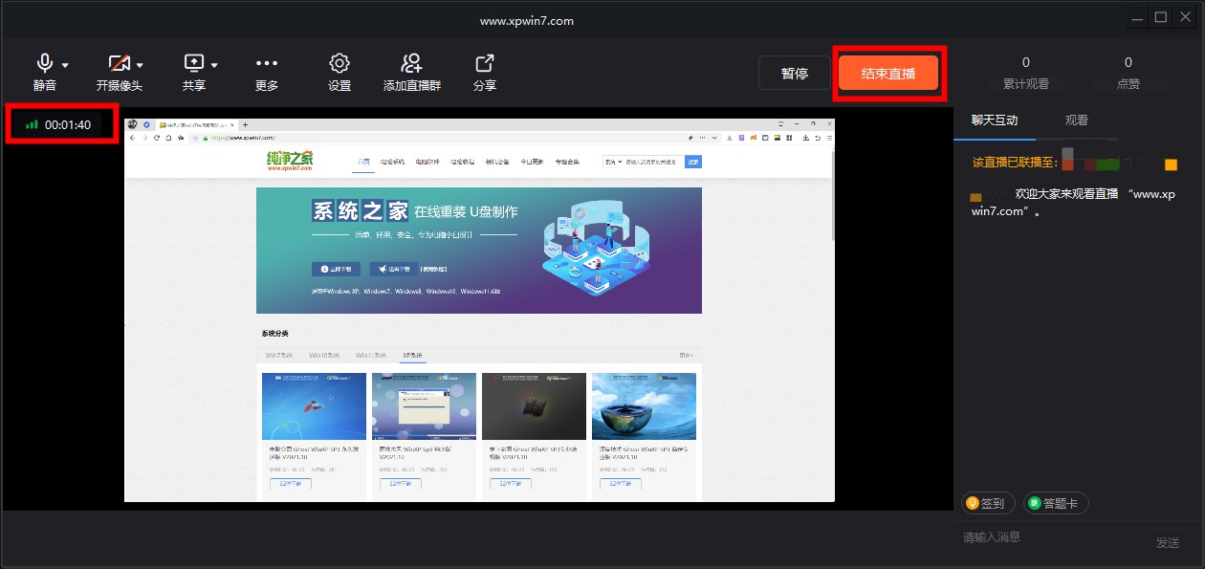Click the 纯净之家 site logo

[x=290, y=162]
